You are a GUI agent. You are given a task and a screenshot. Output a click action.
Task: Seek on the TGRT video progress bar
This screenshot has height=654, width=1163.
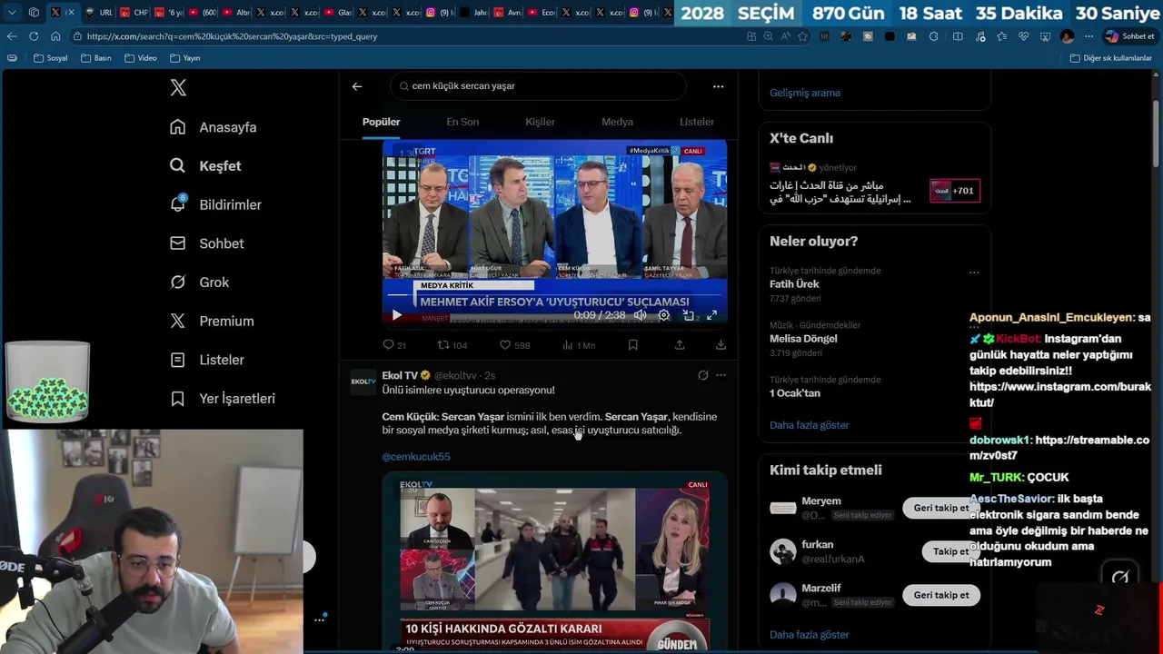click(x=554, y=295)
